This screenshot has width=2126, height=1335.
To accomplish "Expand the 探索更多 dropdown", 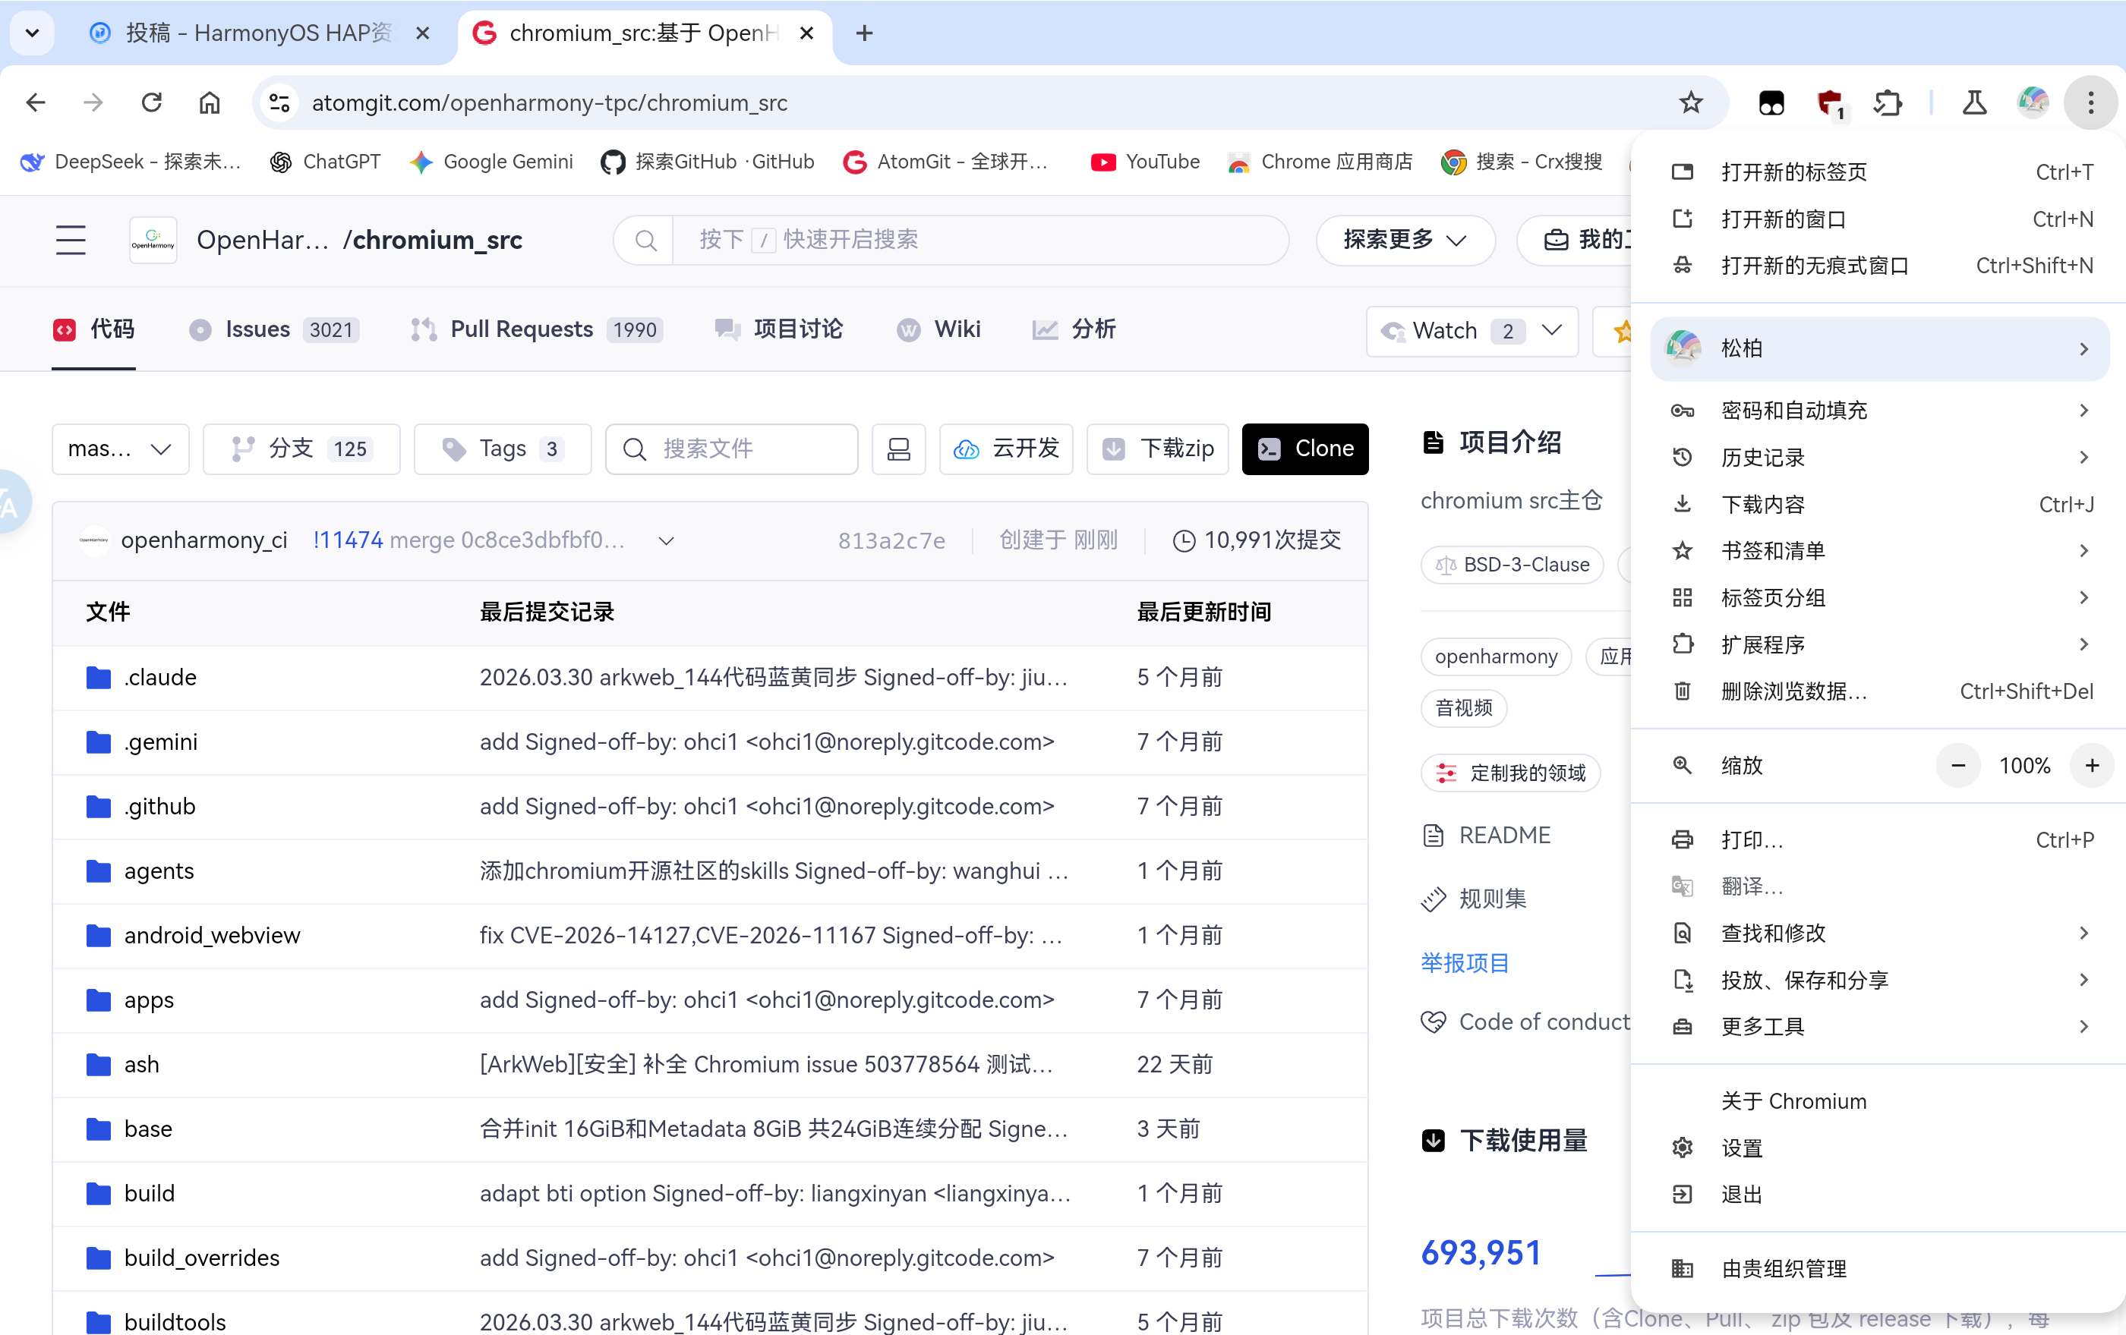I will point(1405,240).
